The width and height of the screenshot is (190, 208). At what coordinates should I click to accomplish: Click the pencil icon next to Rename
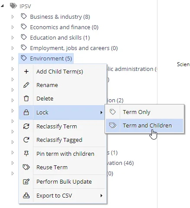point(26,85)
